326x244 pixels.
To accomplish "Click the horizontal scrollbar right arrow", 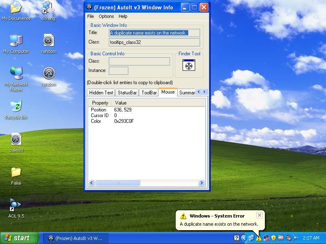I will point(202,183).
